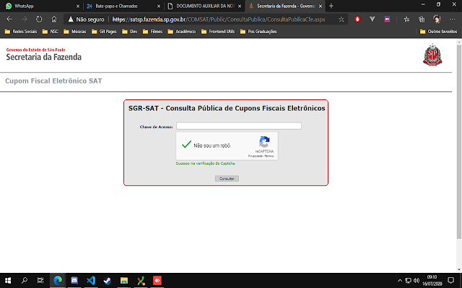Viewport: 462px width, 288px height.
Task: Open the 'Pos Graduações' bookmarks folder
Action: pyautogui.click(x=258, y=32)
